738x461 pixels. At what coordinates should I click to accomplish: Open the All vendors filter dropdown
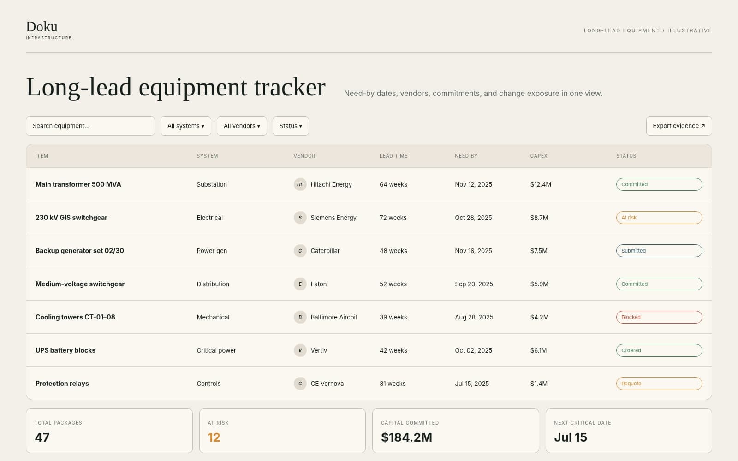pyautogui.click(x=242, y=126)
